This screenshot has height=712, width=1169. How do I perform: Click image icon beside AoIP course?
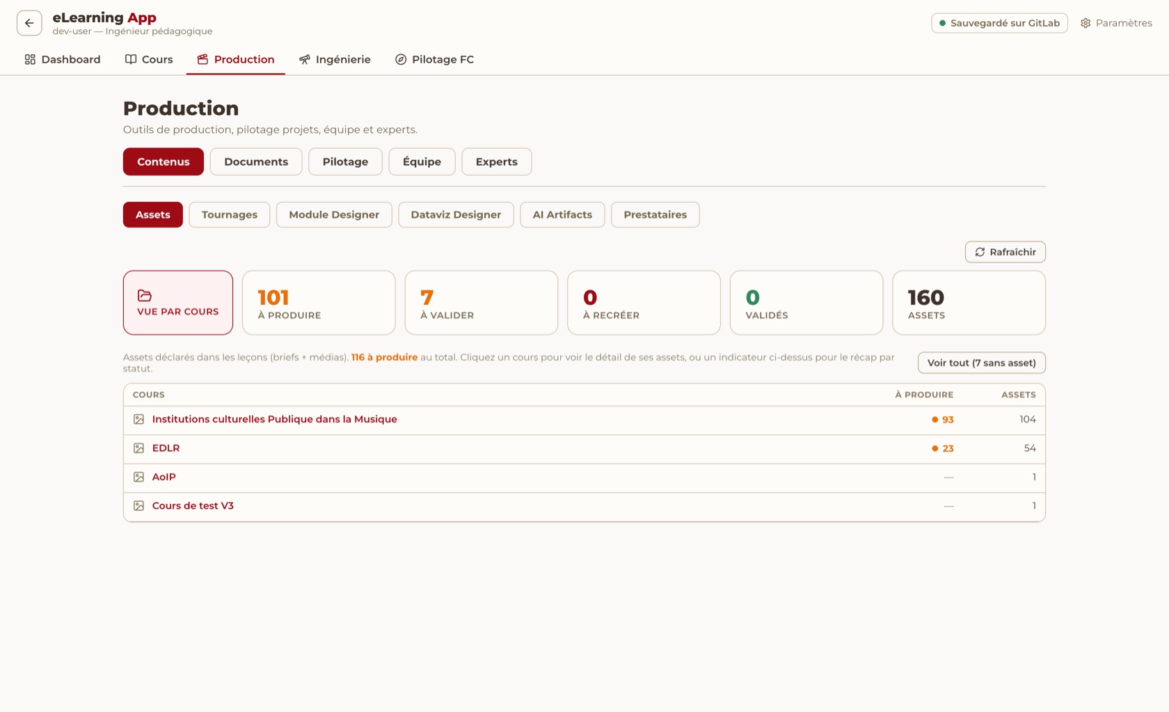tap(139, 477)
